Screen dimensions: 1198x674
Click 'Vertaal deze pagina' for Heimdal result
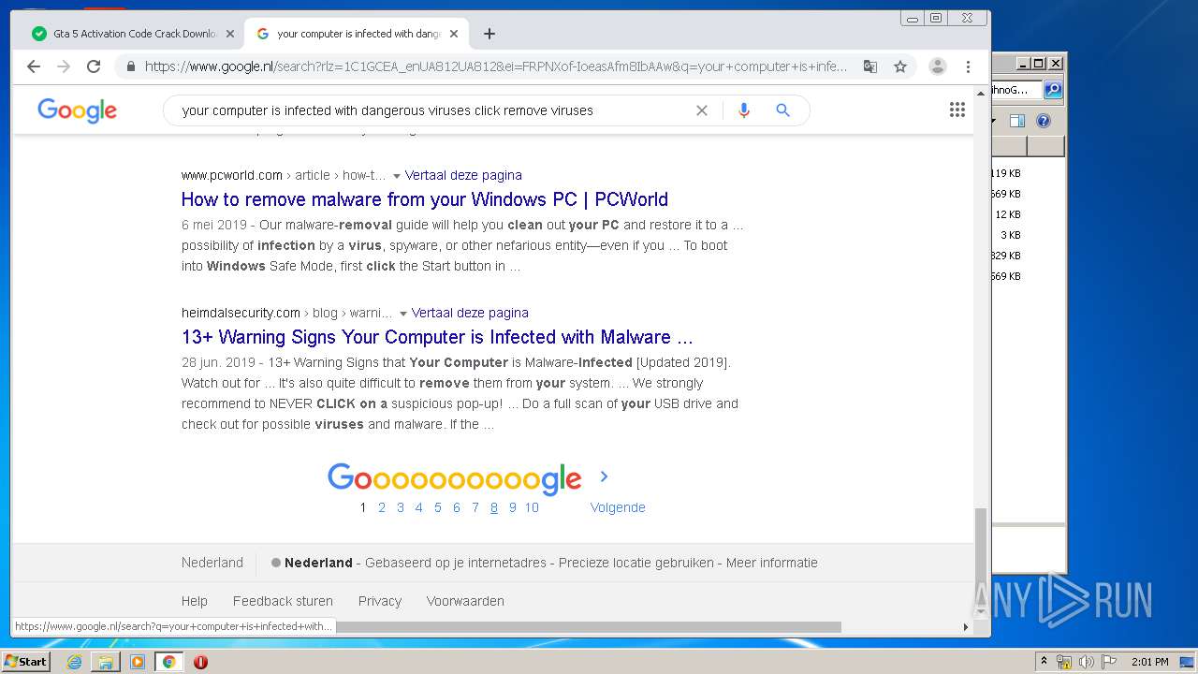470,313
